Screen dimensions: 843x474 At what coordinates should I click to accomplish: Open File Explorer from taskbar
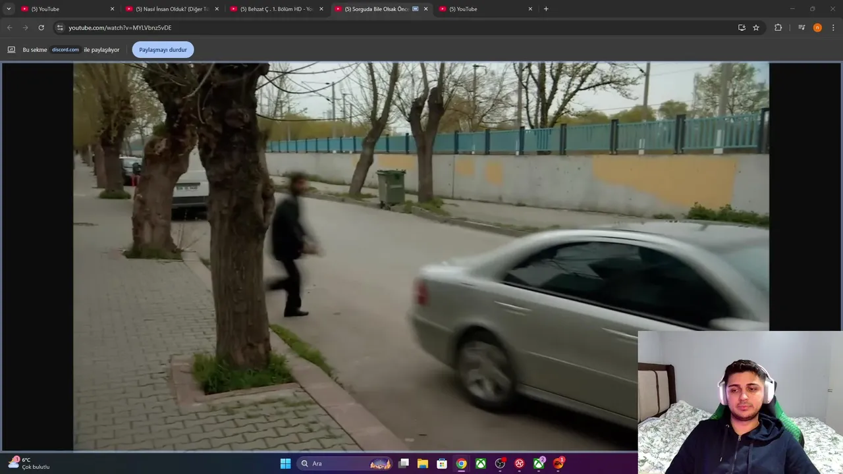[423, 463]
